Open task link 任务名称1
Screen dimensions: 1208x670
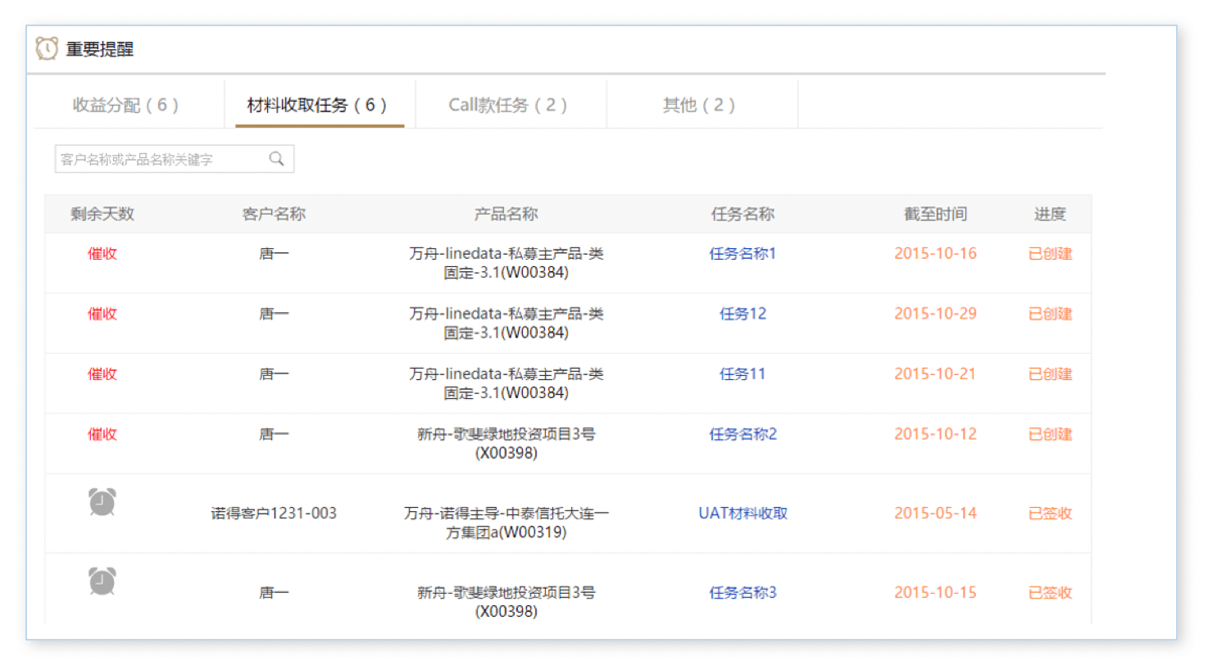(x=743, y=254)
